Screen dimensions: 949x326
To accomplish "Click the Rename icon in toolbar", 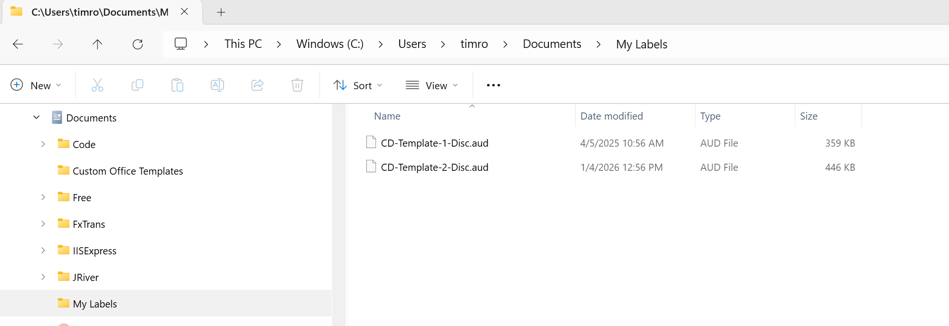I will pyautogui.click(x=217, y=85).
